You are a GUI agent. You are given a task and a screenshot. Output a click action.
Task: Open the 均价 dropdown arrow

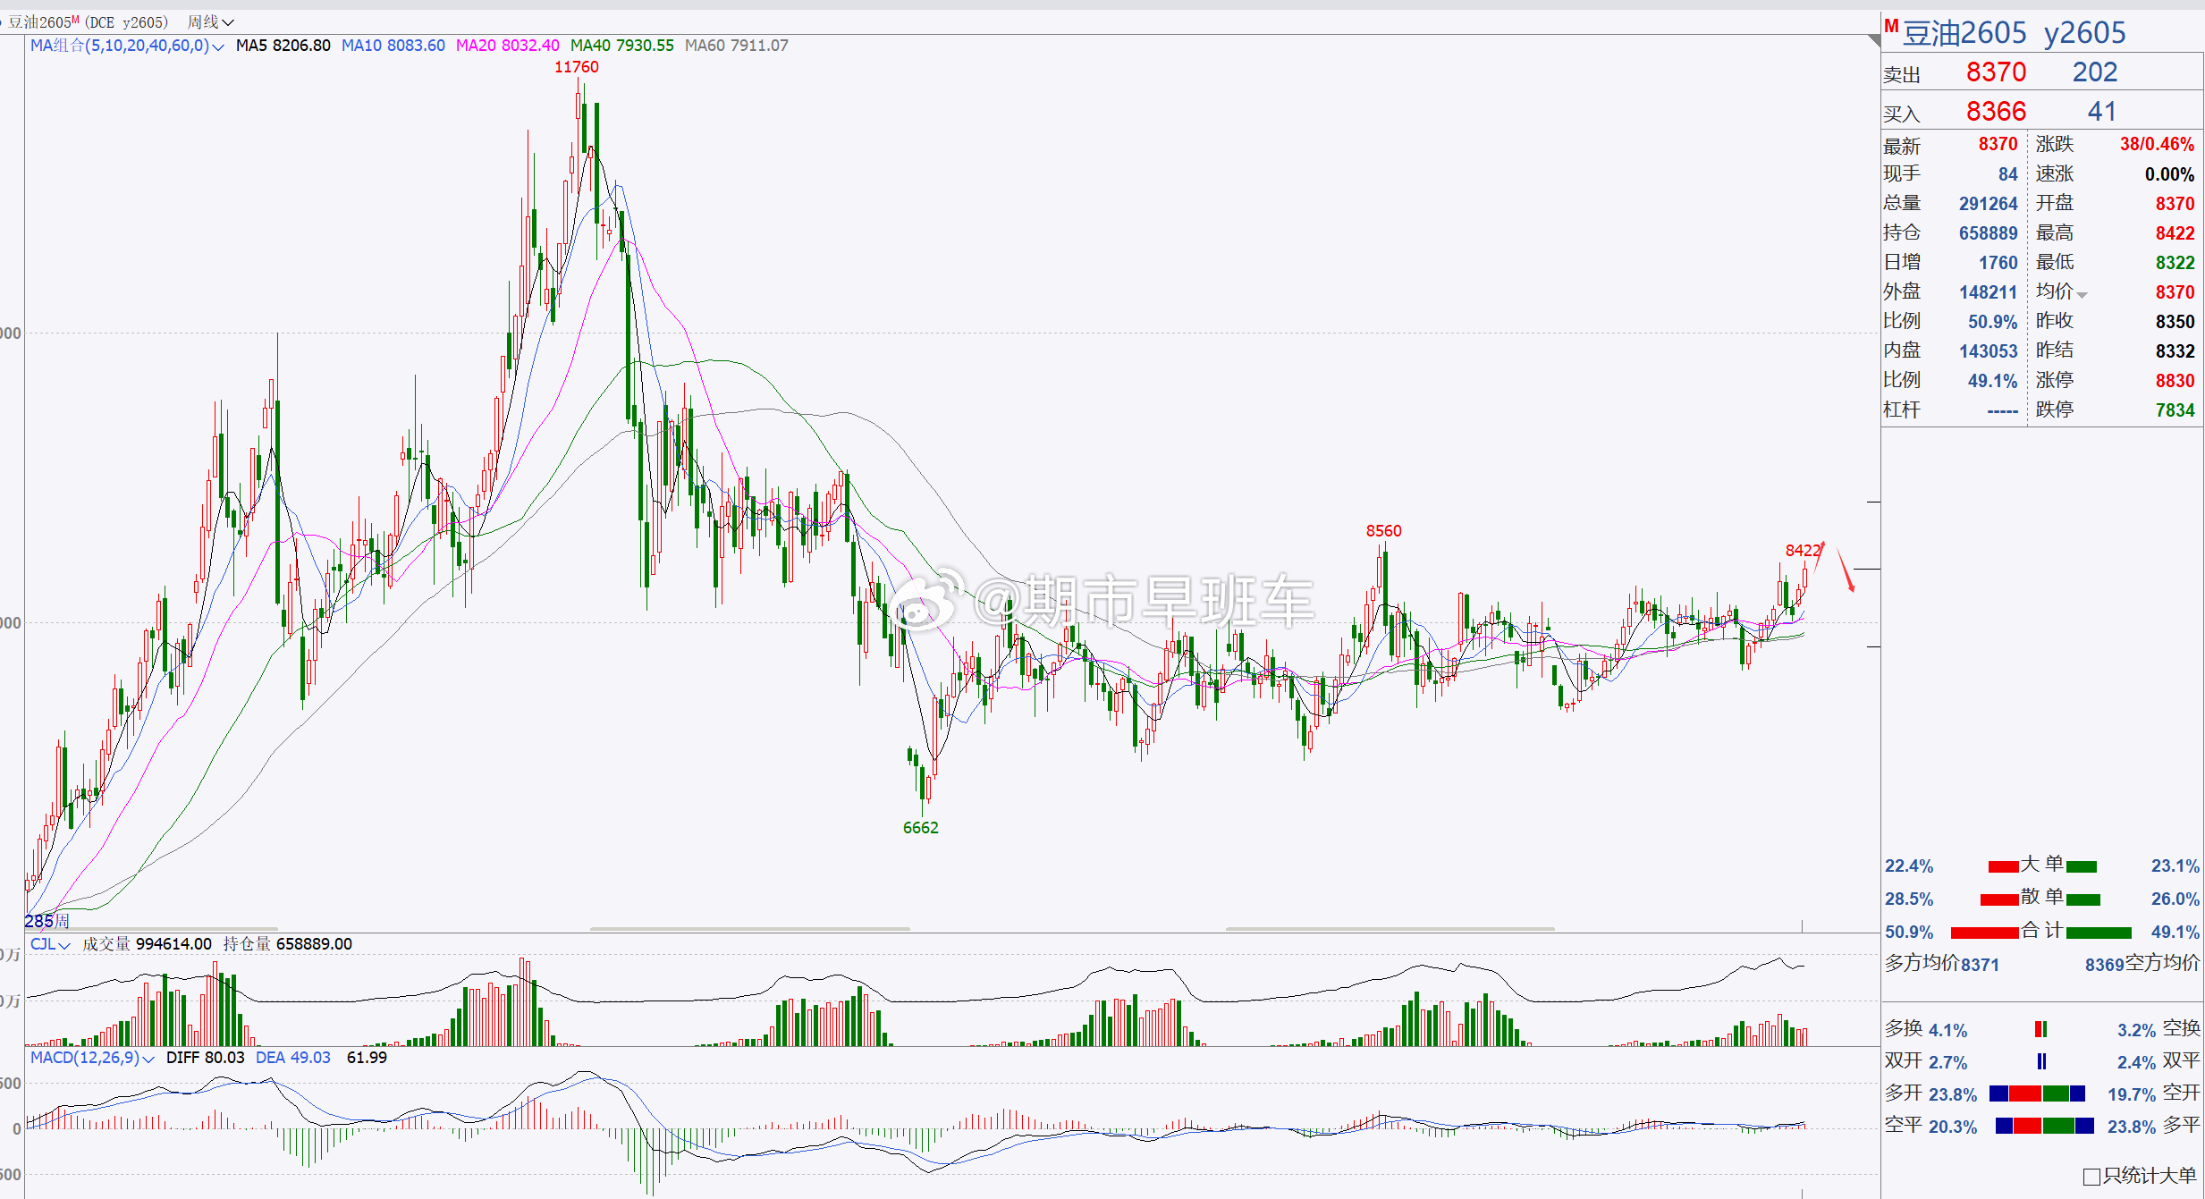[x=2082, y=294]
